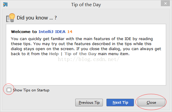Click the IntelliJ IDEA logo in title bar

[x=5, y=4]
